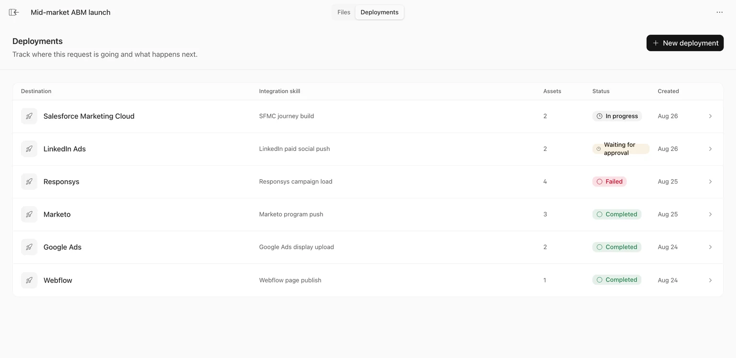Click the rocket icon beside LinkedIn Ads

click(29, 149)
